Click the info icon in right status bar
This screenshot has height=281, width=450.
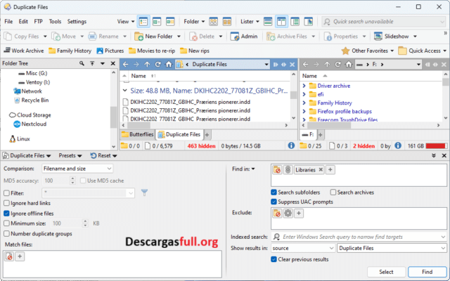[398, 145]
